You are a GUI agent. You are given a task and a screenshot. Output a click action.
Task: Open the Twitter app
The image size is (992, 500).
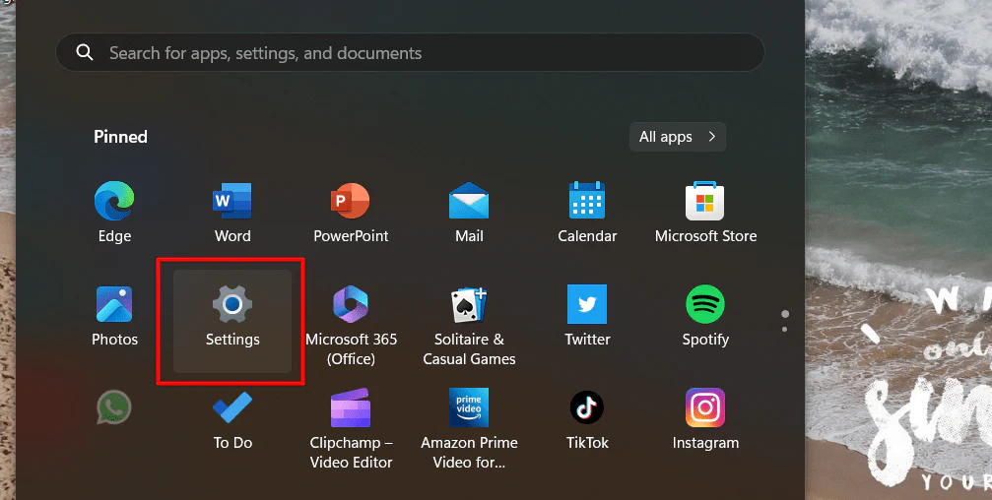(x=587, y=304)
